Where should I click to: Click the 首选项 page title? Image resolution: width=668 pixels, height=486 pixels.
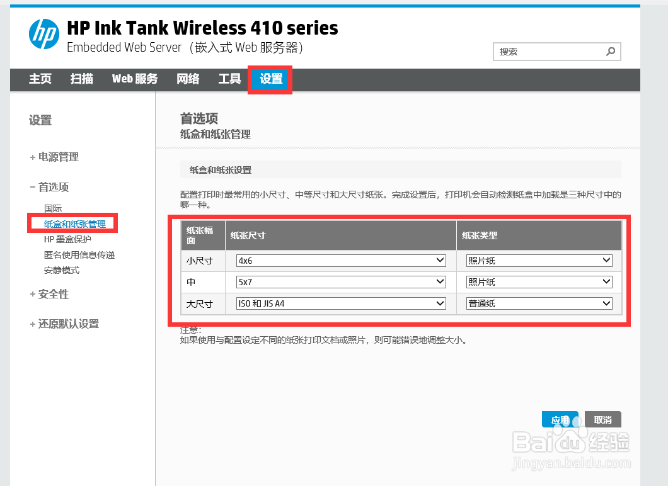(199, 118)
